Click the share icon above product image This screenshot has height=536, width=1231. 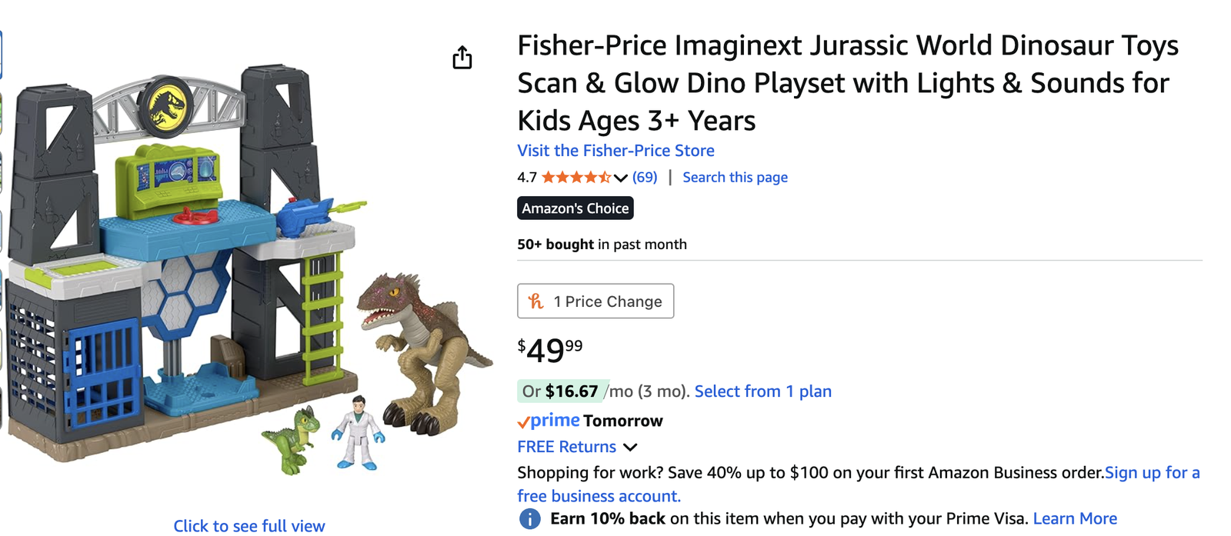[x=462, y=58]
